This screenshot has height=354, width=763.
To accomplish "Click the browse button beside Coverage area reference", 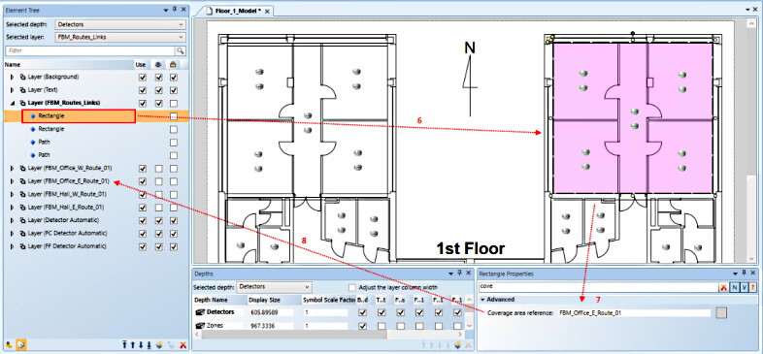I will click(x=721, y=313).
